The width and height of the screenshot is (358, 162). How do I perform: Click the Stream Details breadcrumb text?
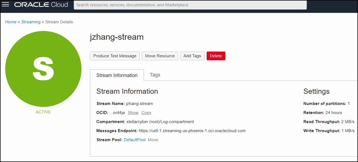59,22
